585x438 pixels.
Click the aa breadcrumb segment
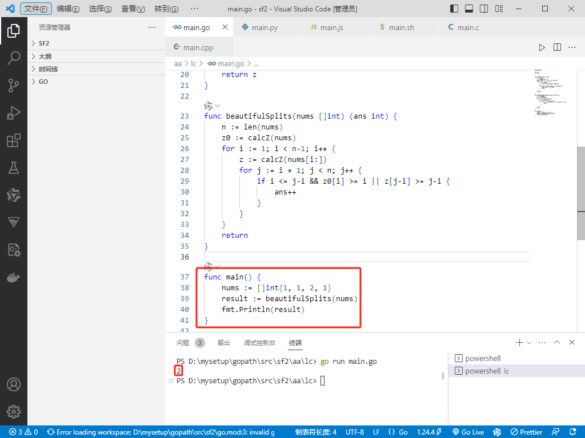pyautogui.click(x=178, y=64)
